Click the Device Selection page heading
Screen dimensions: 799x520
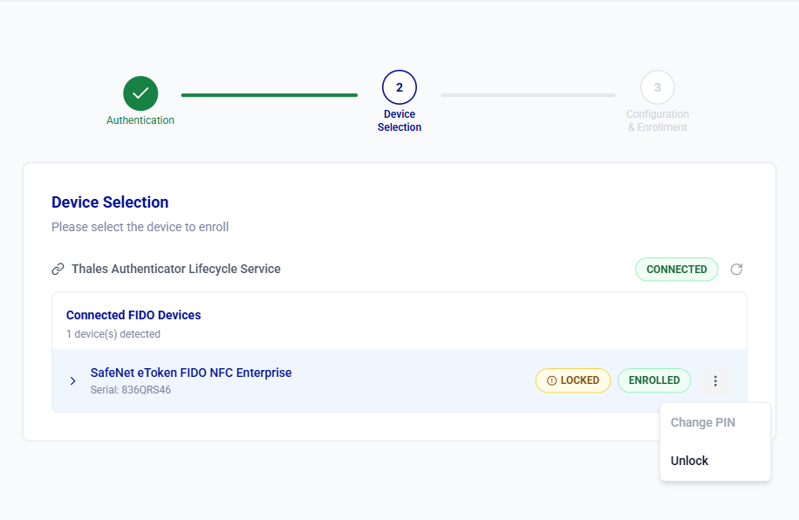point(110,202)
